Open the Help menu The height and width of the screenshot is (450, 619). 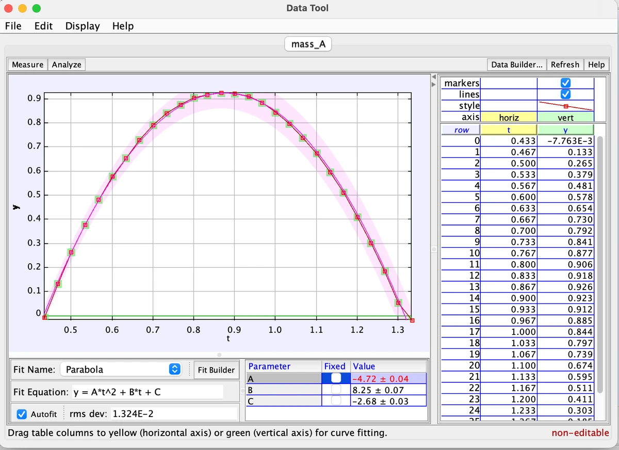click(123, 26)
